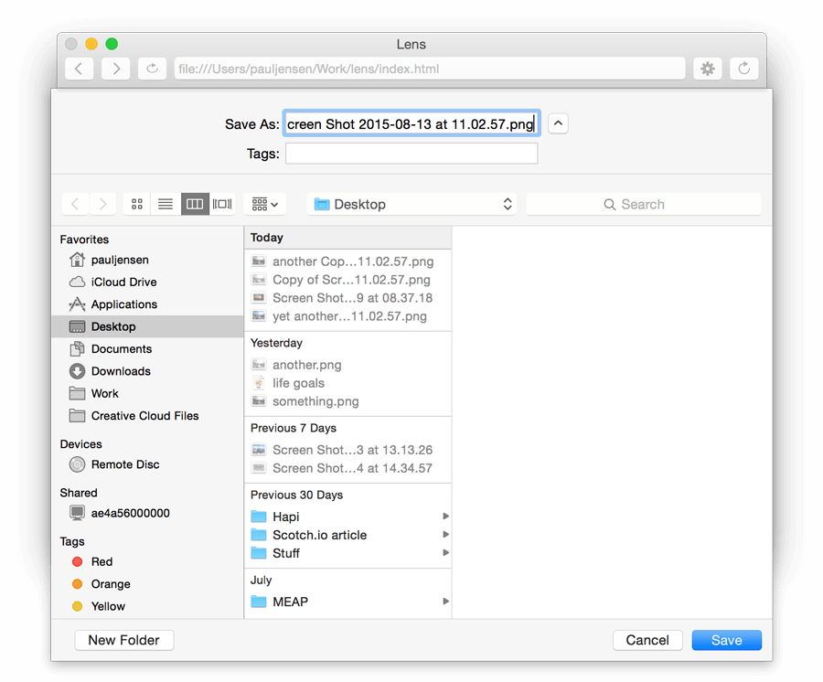Click the Lens browser forward arrow button
Screen dimensions: 823x682
(115, 69)
